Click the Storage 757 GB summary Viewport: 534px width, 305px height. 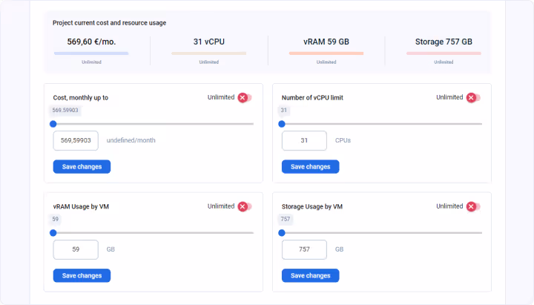(444, 42)
